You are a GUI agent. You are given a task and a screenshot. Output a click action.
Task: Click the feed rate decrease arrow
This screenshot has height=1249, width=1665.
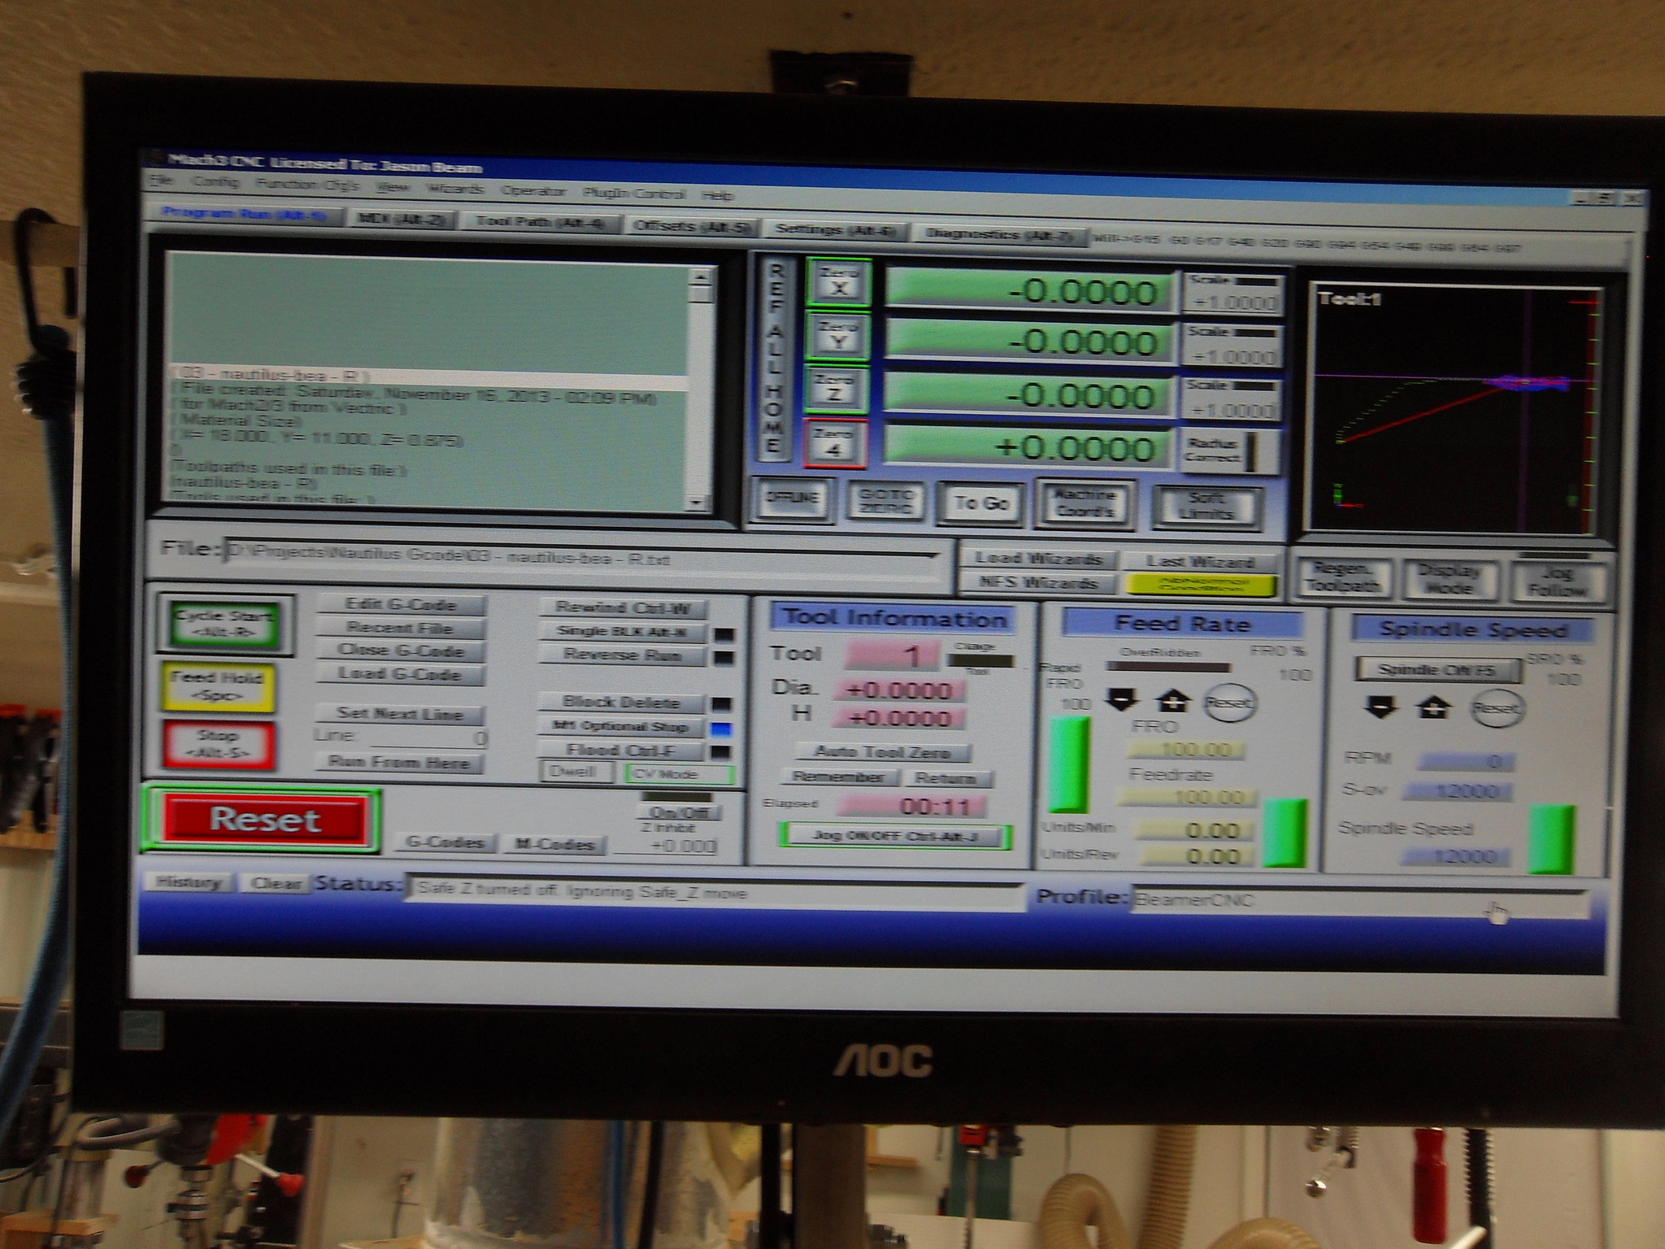[1123, 699]
